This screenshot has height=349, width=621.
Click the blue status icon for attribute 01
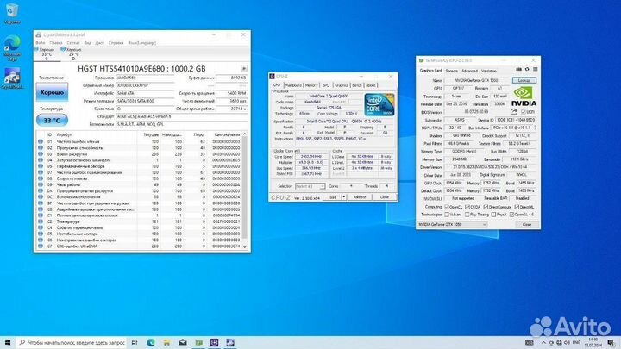pos(39,142)
